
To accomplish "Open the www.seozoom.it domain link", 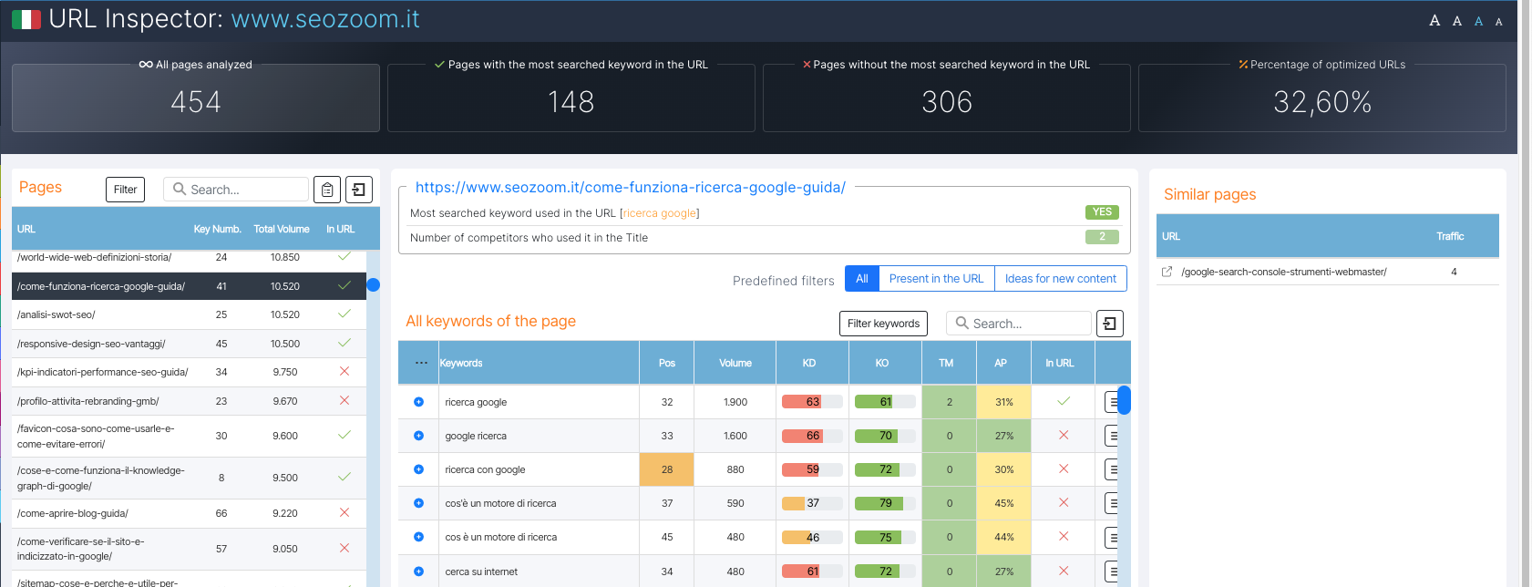I will [325, 19].
